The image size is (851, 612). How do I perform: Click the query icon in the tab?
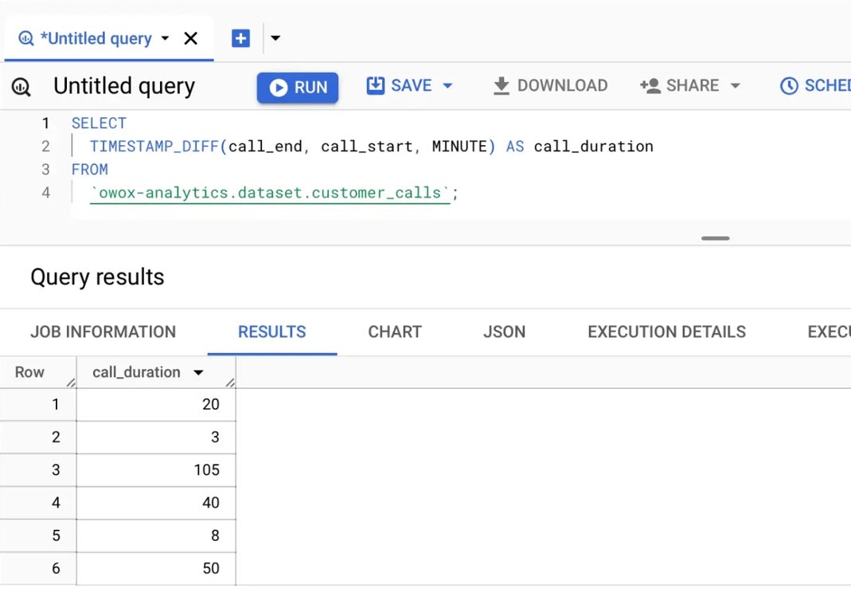[x=25, y=38]
